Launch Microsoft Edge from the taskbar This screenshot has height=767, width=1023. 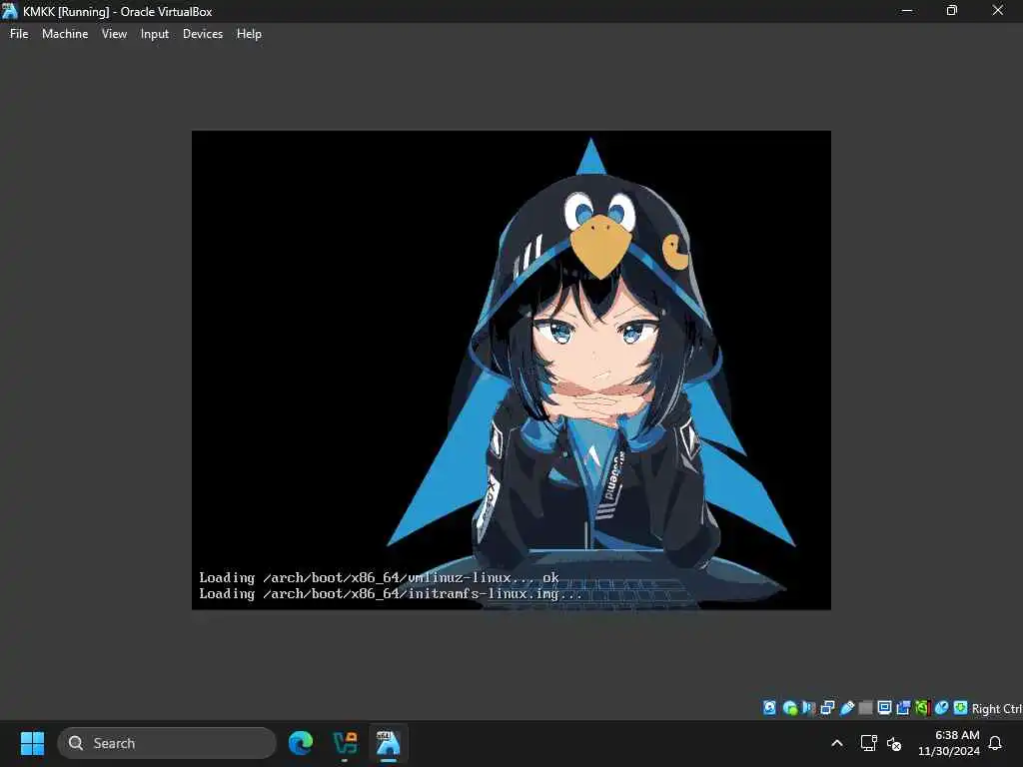pos(301,743)
